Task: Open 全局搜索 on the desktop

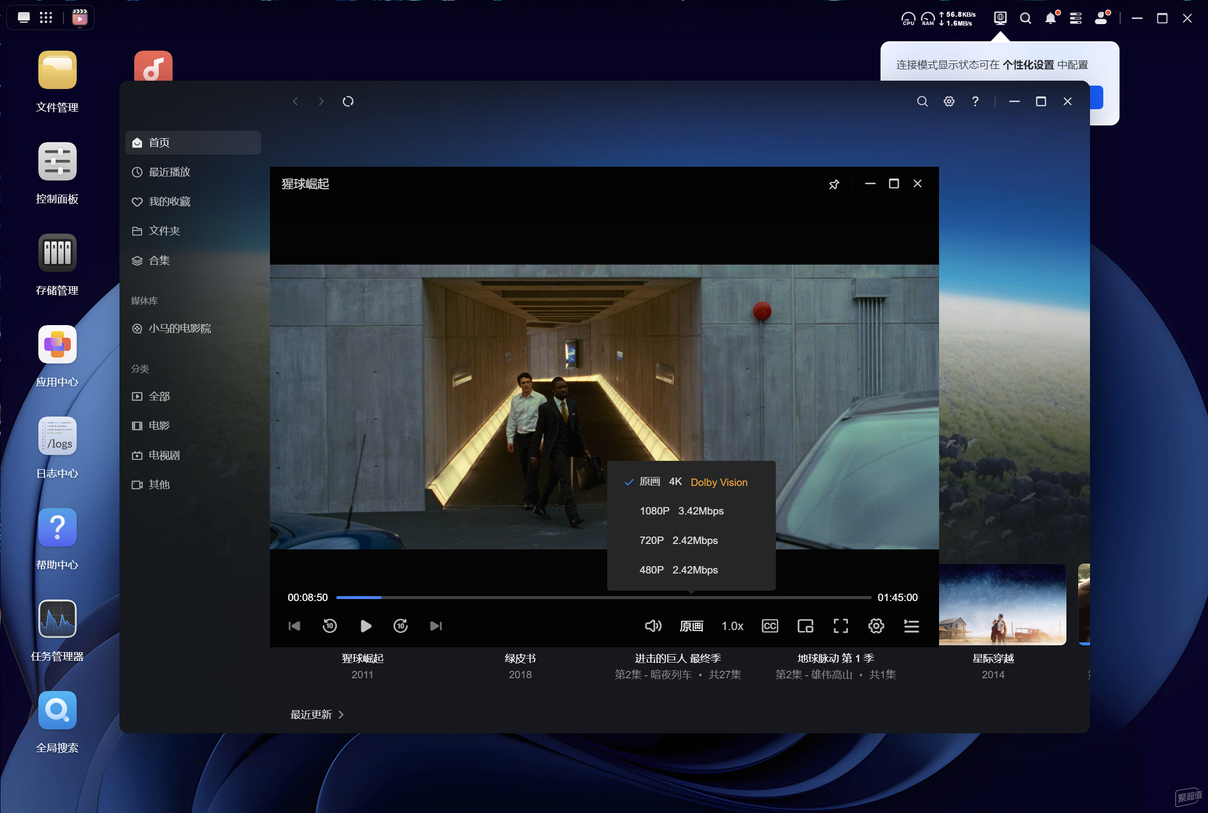Action: tap(58, 723)
